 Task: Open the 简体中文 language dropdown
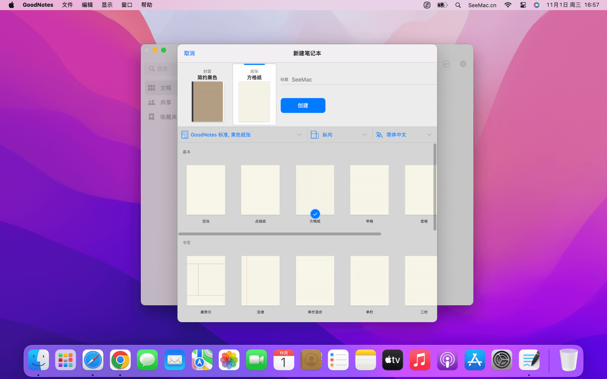coord(404,135)
